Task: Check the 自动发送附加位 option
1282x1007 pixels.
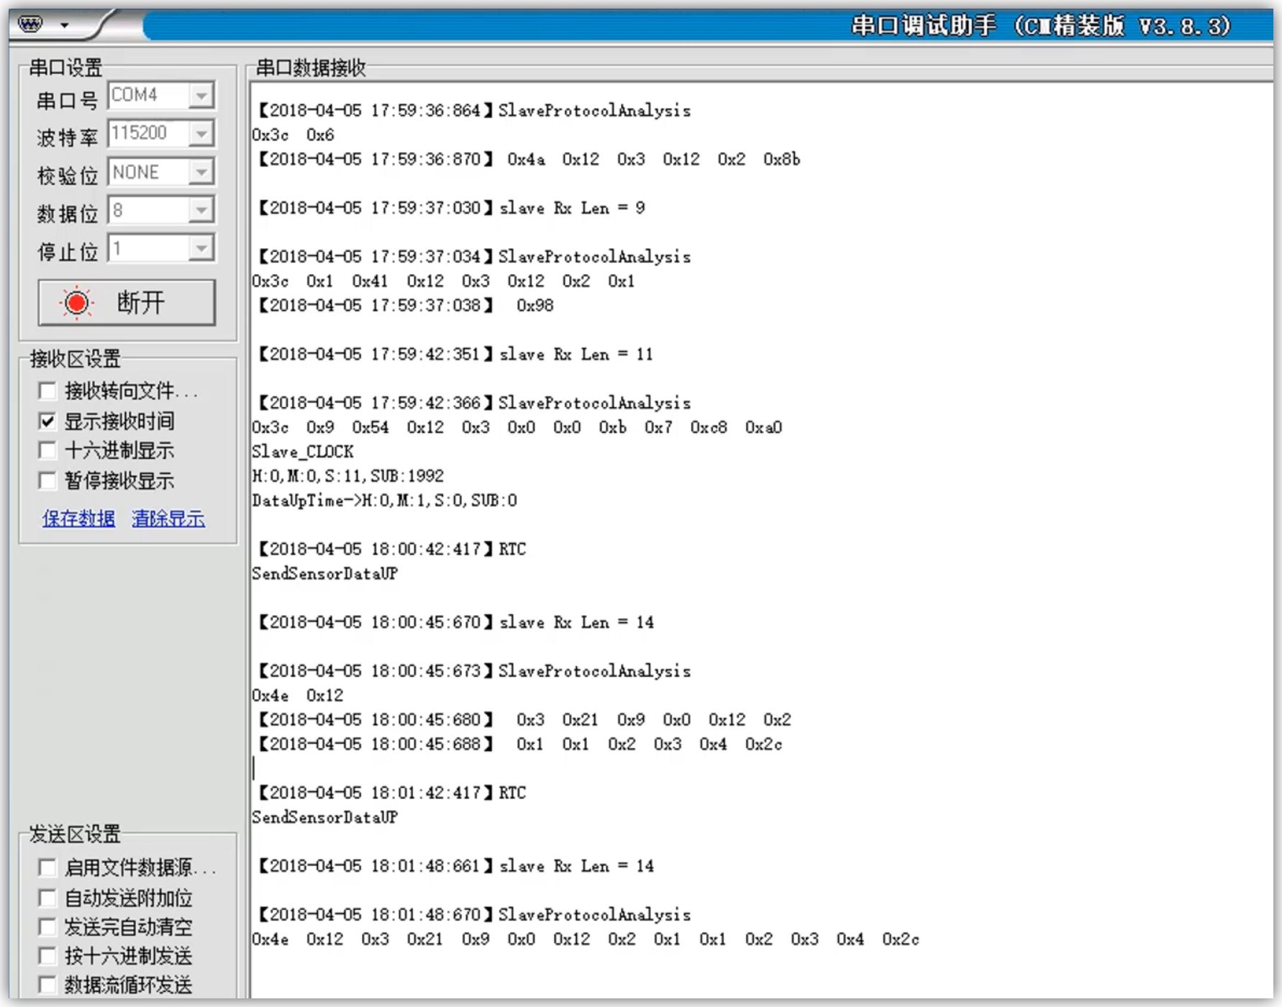Action: pos(47,898)
